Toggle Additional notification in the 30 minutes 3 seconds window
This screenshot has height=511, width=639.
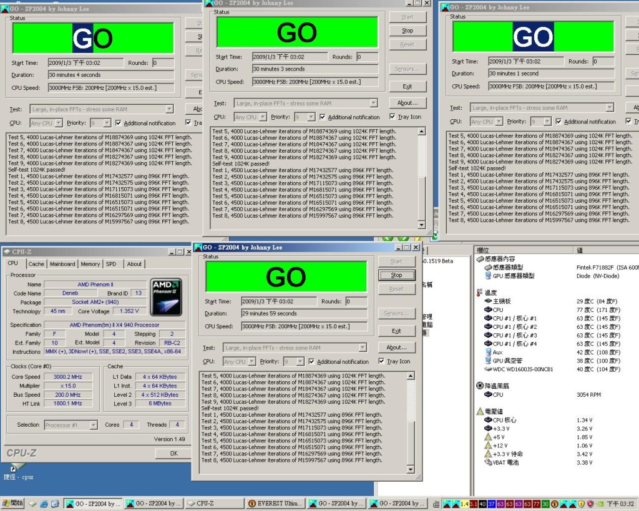323,117
